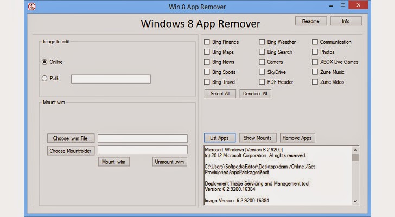
Task: Check the Zune Music checkbox
Action: click(x=315, y=72)
